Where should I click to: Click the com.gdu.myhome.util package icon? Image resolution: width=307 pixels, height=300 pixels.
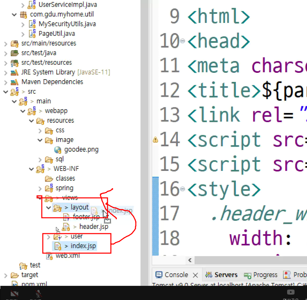click(23, 14)
